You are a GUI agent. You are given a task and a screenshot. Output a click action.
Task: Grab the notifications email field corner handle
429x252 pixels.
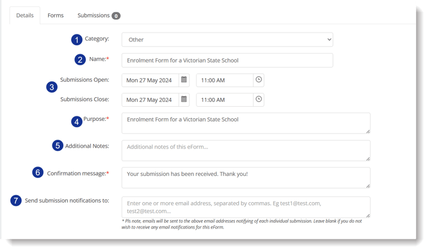(368, 216)
